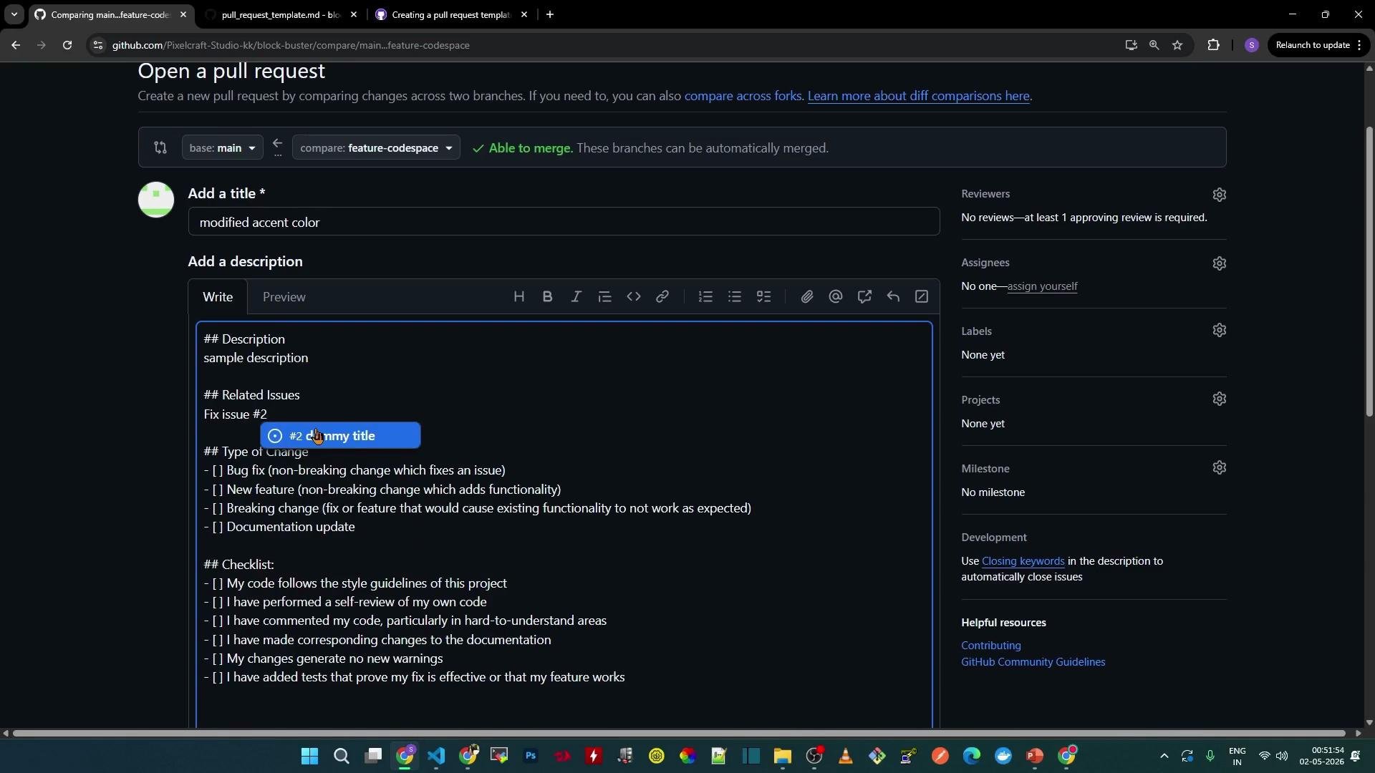Click in the description text area
The width and height of the screenshot is (1375, 773).
click(564, 525)
